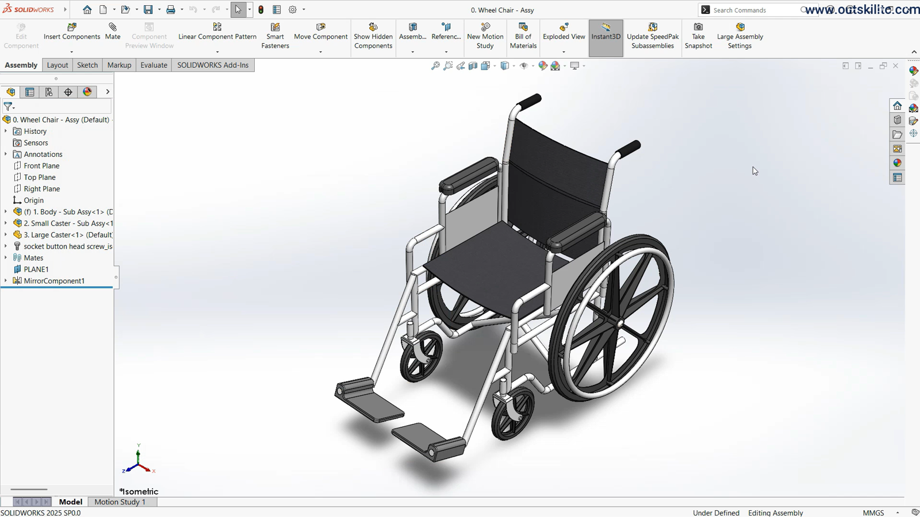Open ConfigurationManager tab icon
Viewport: 920px width, 517px height.
[x=49, y=92]
